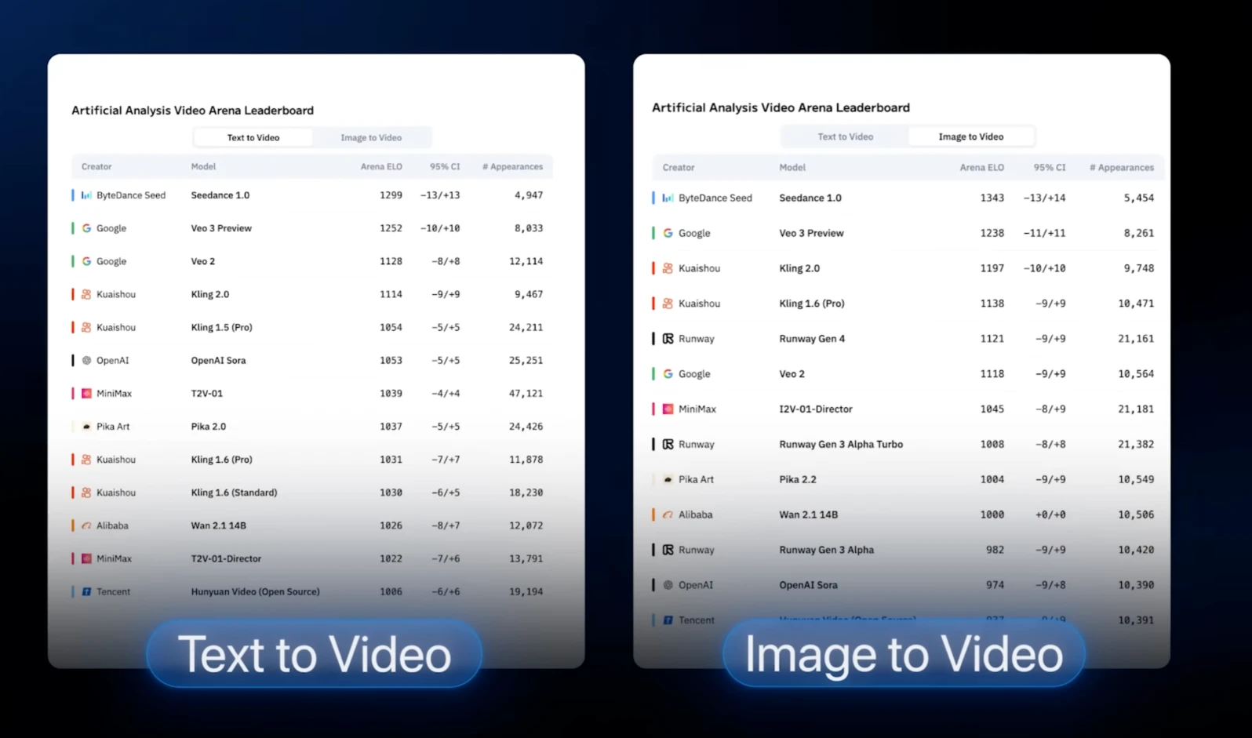Click MiniMax logo in the T2V-01 row, ELO 1039
This screenshot has height=738, width=1252.
pyautogui.click(x=86, y=393)
